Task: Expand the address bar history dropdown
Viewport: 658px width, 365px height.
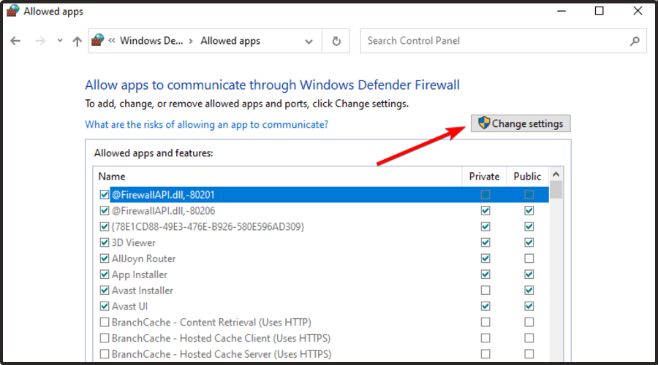Action: click(309, 42)
